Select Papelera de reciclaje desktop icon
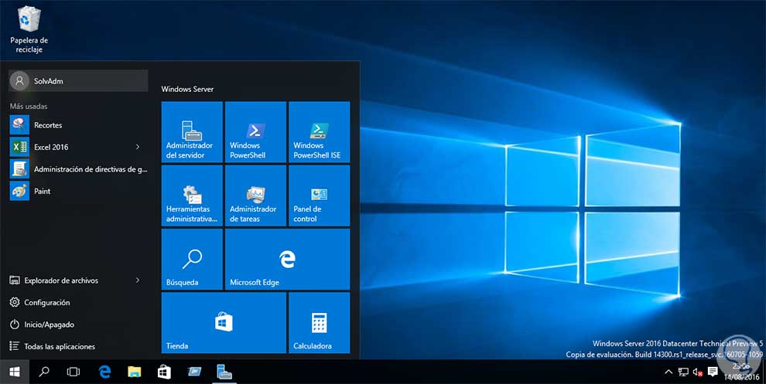This screenshot has height=384, width=766. click(x=29, y=29)
